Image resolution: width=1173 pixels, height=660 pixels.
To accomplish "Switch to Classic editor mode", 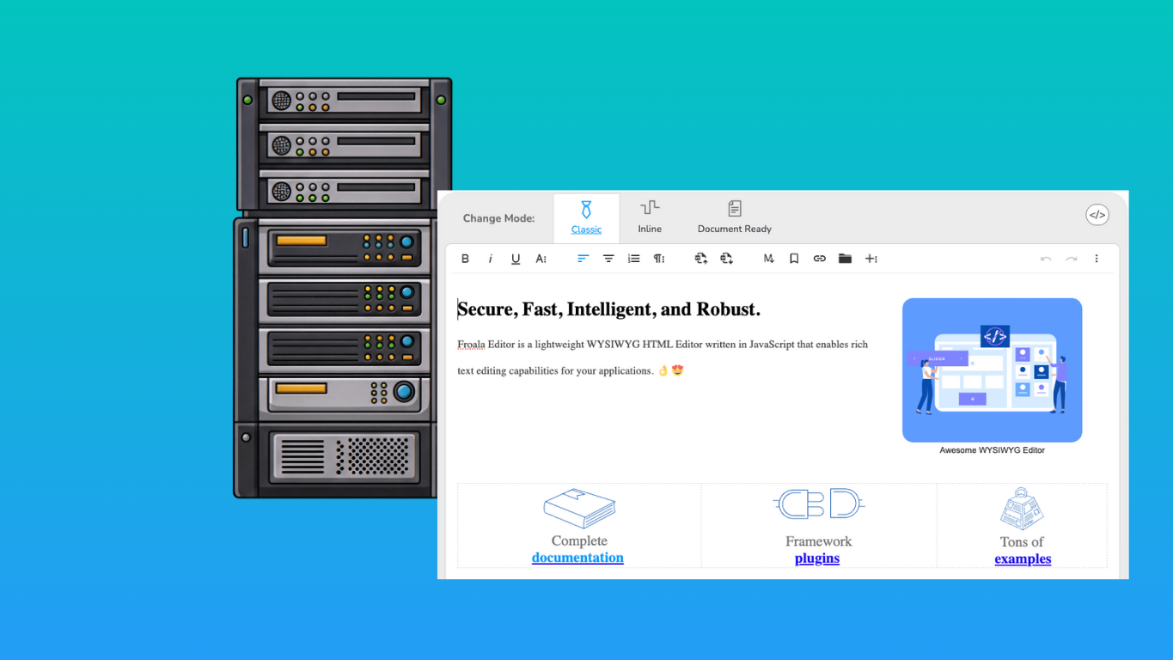I will [x=586, y=218].
